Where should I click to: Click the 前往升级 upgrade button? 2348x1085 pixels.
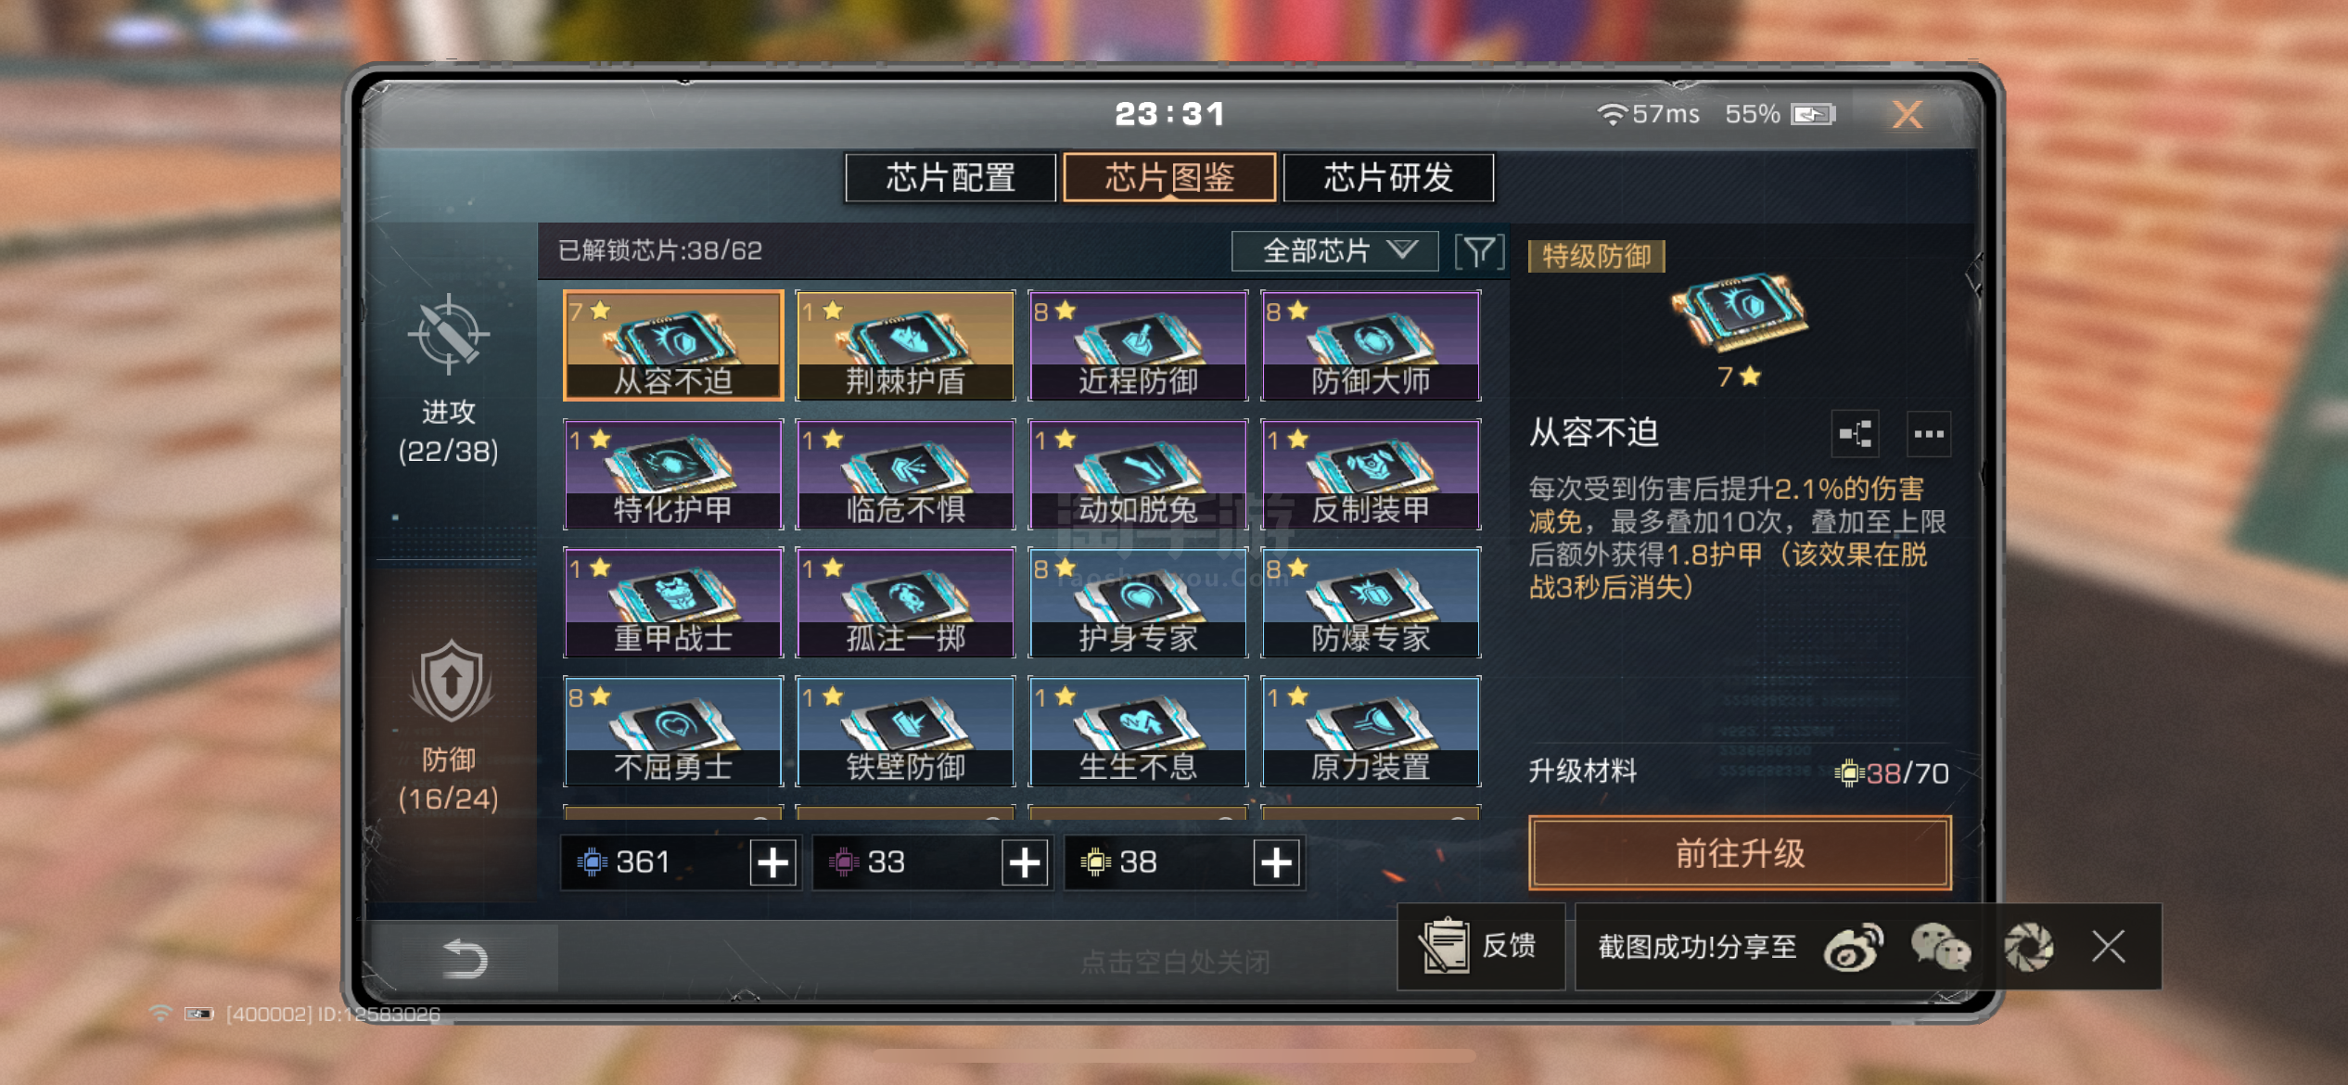coord(1740,853)
